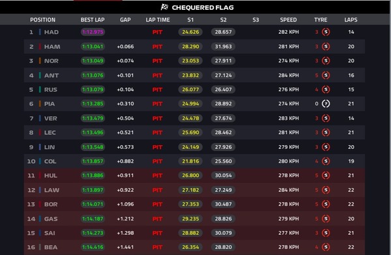This screenshot has height=255, width=391.
Task: Click the POSITION column header
Action: tap(42, 20)
